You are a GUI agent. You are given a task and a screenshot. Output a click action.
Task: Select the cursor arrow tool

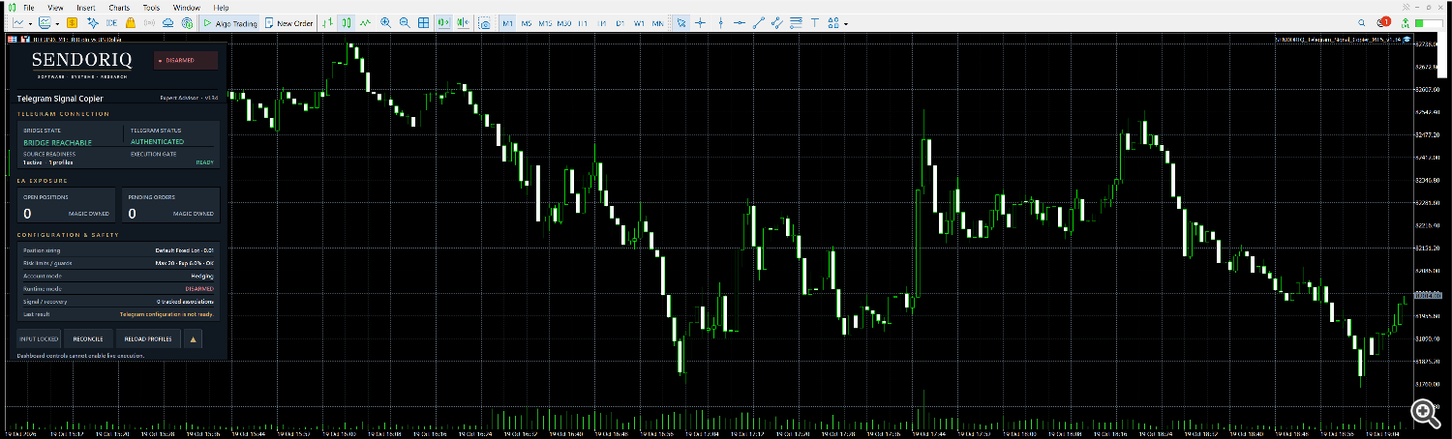coord(681,22)
